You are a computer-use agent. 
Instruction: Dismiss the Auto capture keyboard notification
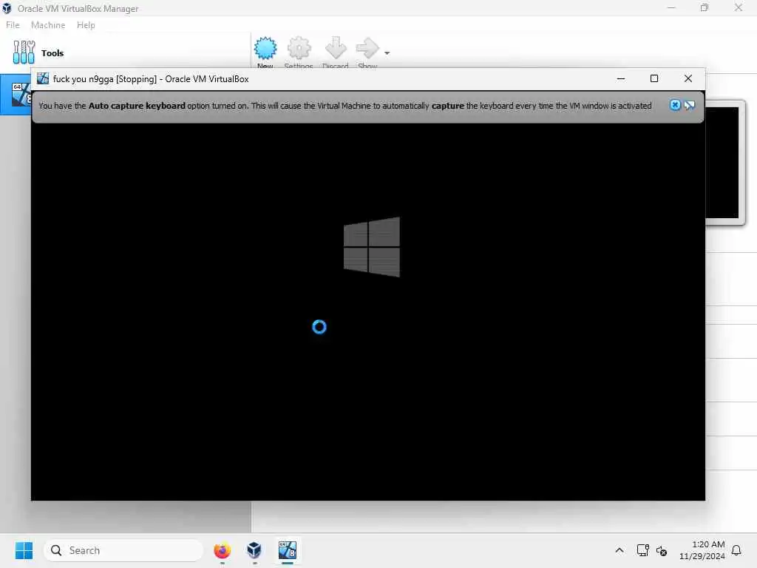(x=675, y=105)
